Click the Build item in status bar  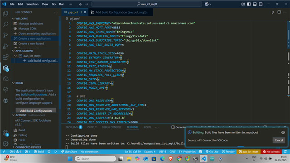coord(39,152)
